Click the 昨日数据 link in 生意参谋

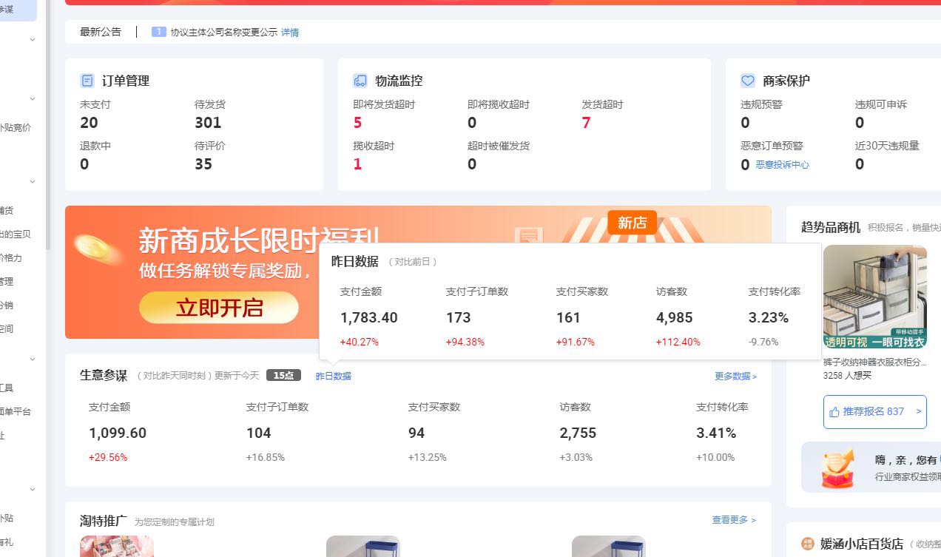(334, 376)
